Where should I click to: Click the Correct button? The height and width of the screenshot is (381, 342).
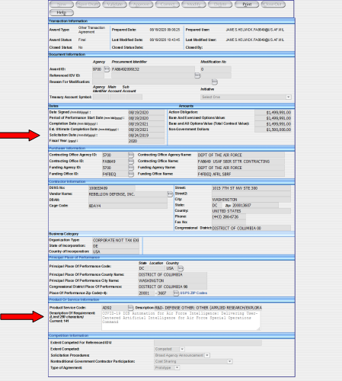(x=168, y=5)
